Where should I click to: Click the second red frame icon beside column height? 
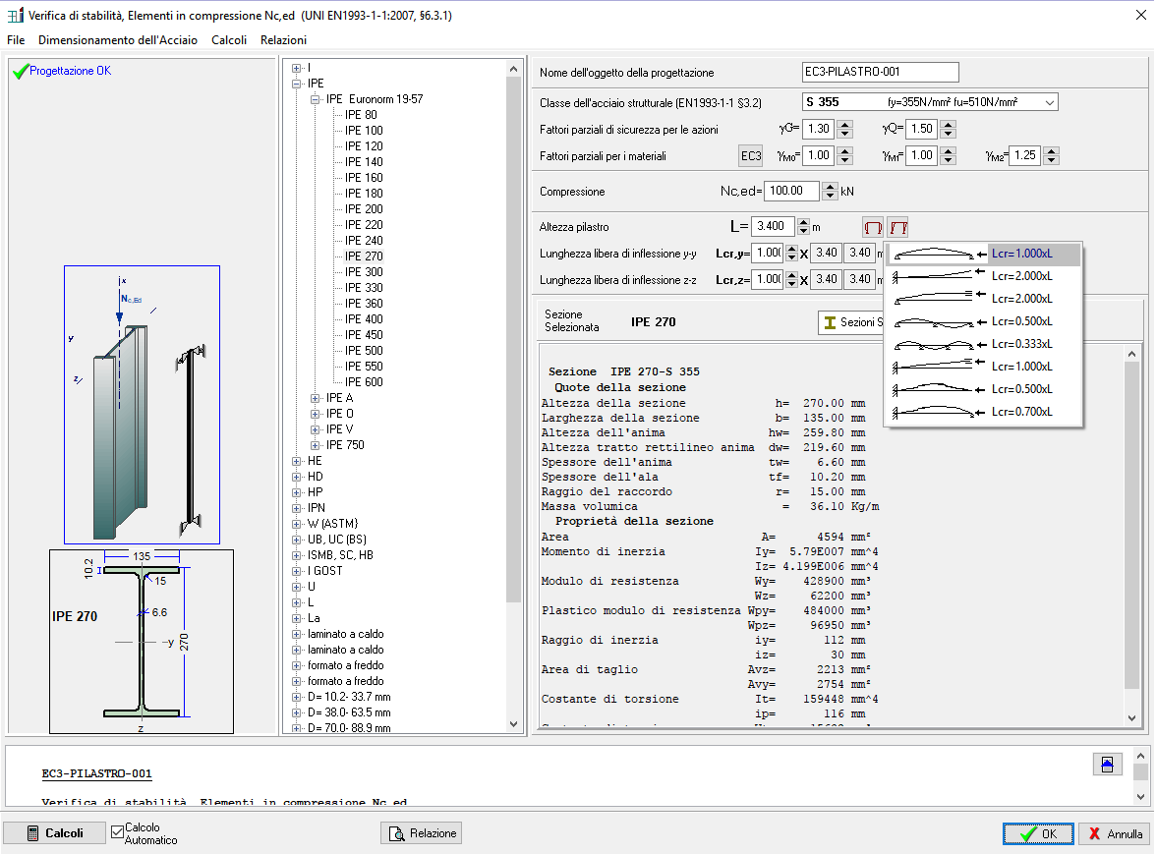(x=897, y=227)
